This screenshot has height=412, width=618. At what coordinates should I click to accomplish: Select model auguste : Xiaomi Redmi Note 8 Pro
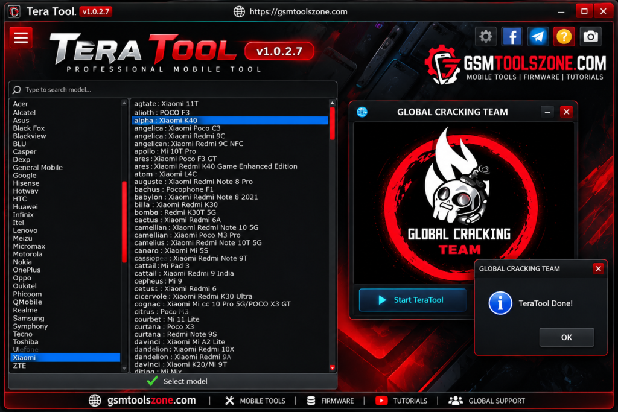230,182
